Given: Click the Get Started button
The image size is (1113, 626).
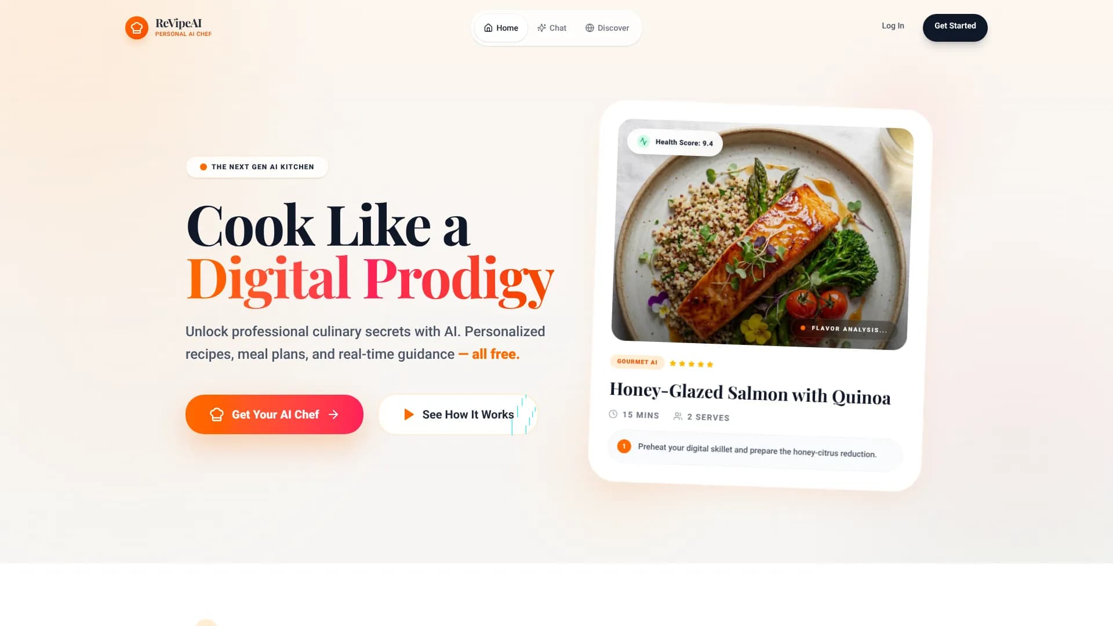Looking at the screenshot, I should (955, 27).
